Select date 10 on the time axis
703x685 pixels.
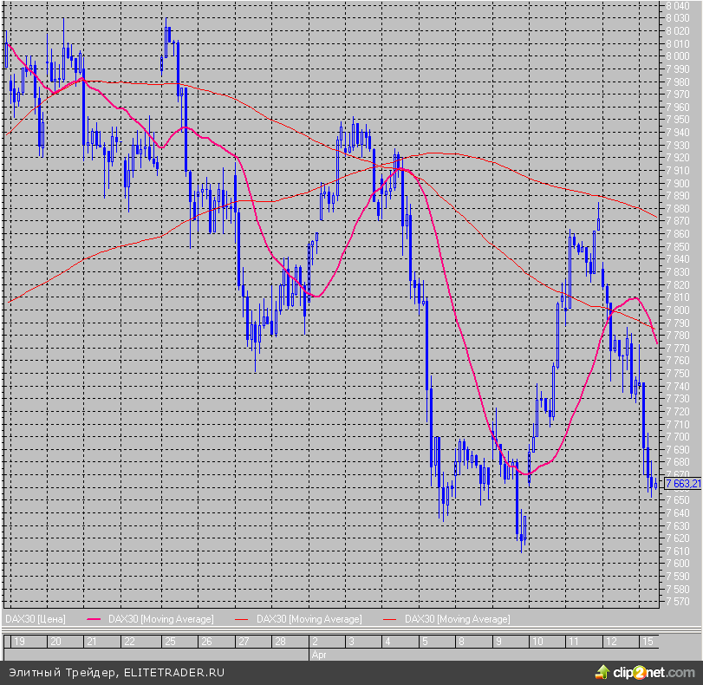537,642
